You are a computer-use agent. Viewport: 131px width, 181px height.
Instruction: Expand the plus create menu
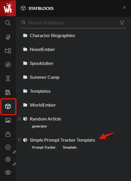8,147
